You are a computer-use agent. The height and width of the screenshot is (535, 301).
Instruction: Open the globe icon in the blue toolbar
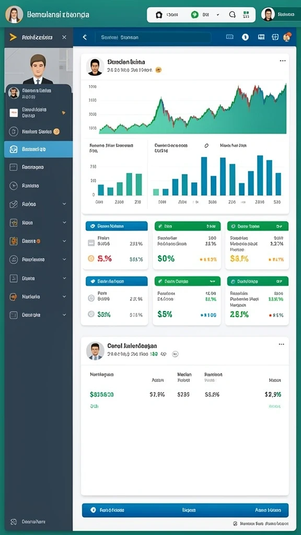275,37
